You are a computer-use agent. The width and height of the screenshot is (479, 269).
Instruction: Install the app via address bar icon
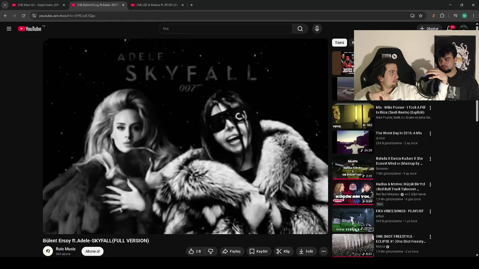412,16
